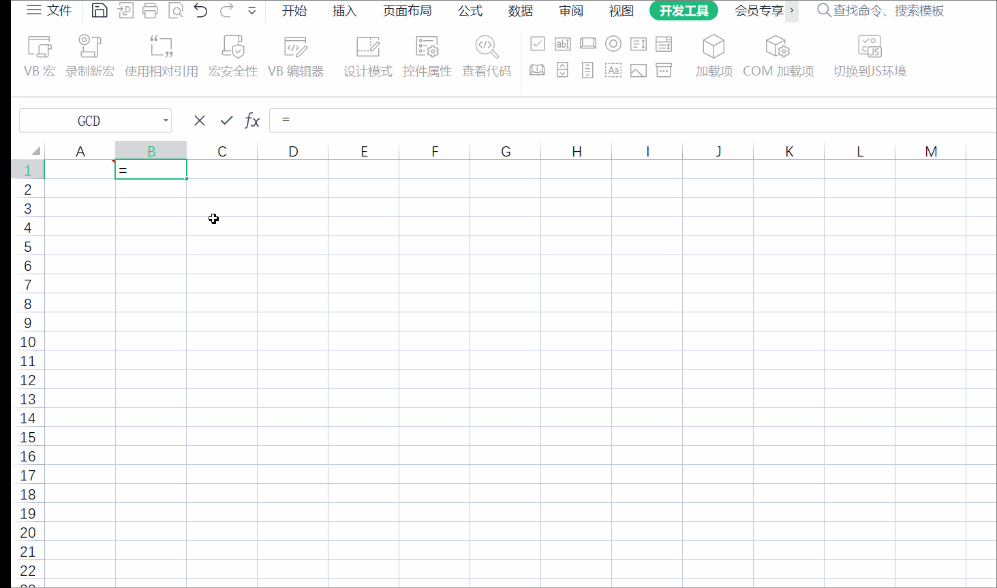Insert an option (radio) button control

pos(613,44)
